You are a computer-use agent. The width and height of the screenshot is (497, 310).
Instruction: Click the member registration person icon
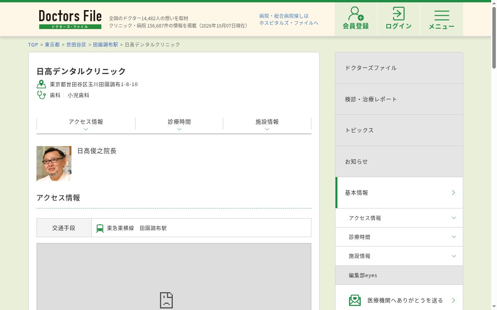tap(356, 14)
